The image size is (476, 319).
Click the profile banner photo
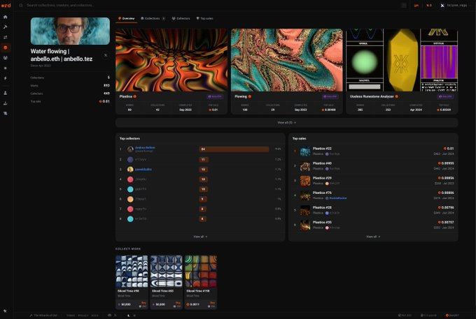click(x=70, y=31)
